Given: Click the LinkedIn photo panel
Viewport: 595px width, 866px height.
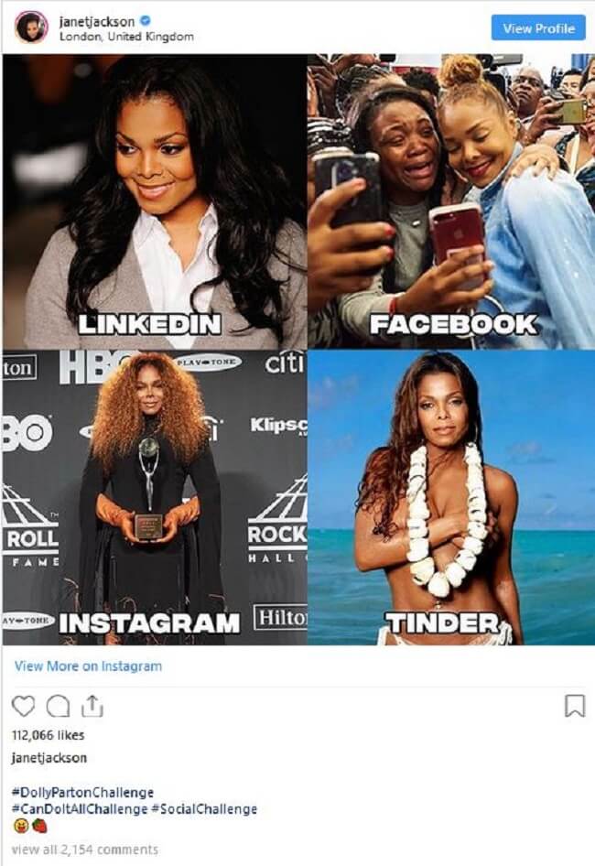Looking at the screenshot, I should point(155,201).
